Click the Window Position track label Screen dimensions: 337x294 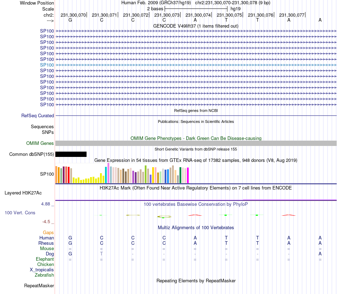click(37, 3)
